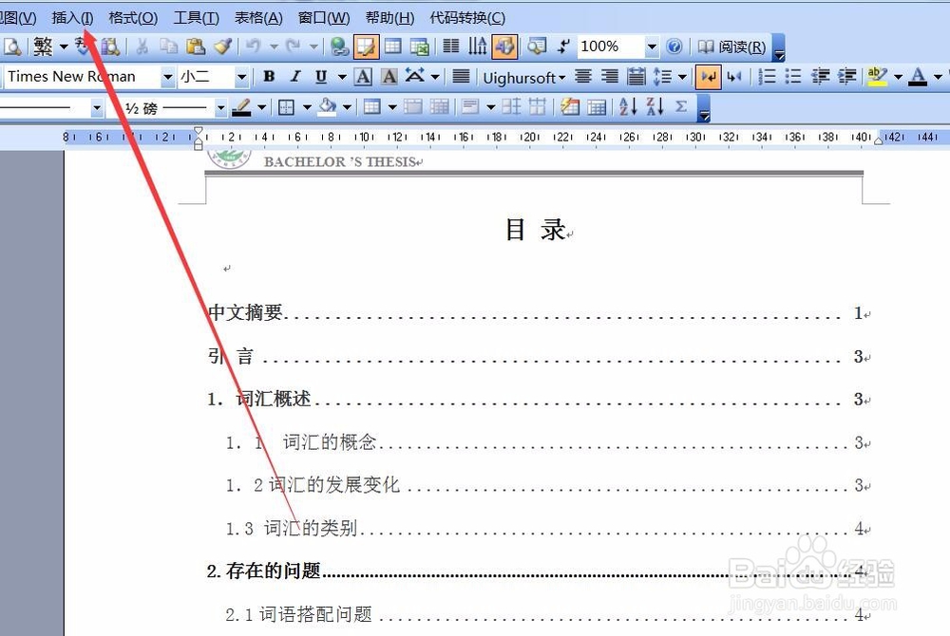This screenshot has width=950, height=636.
Task: Click Increase Indent icon
Action: (847, 76)
